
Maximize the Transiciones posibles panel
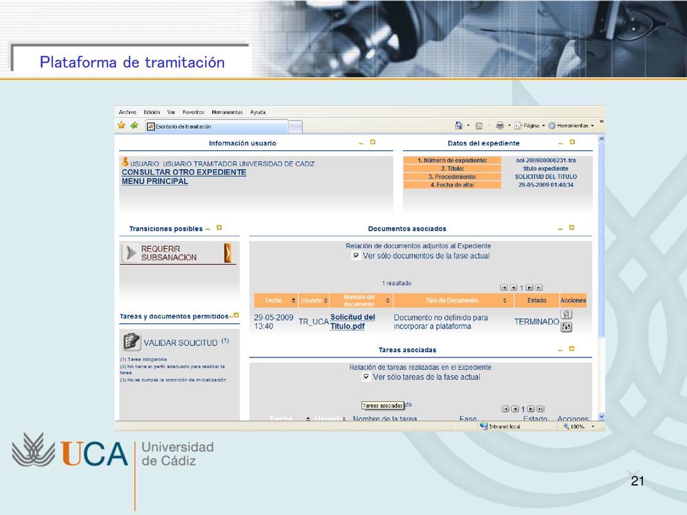click(219, 227)
